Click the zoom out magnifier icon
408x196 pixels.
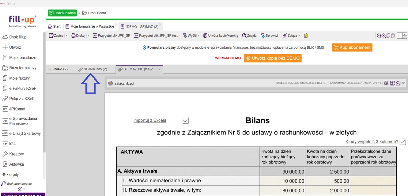pyautogui.click(x=379, y=36)
